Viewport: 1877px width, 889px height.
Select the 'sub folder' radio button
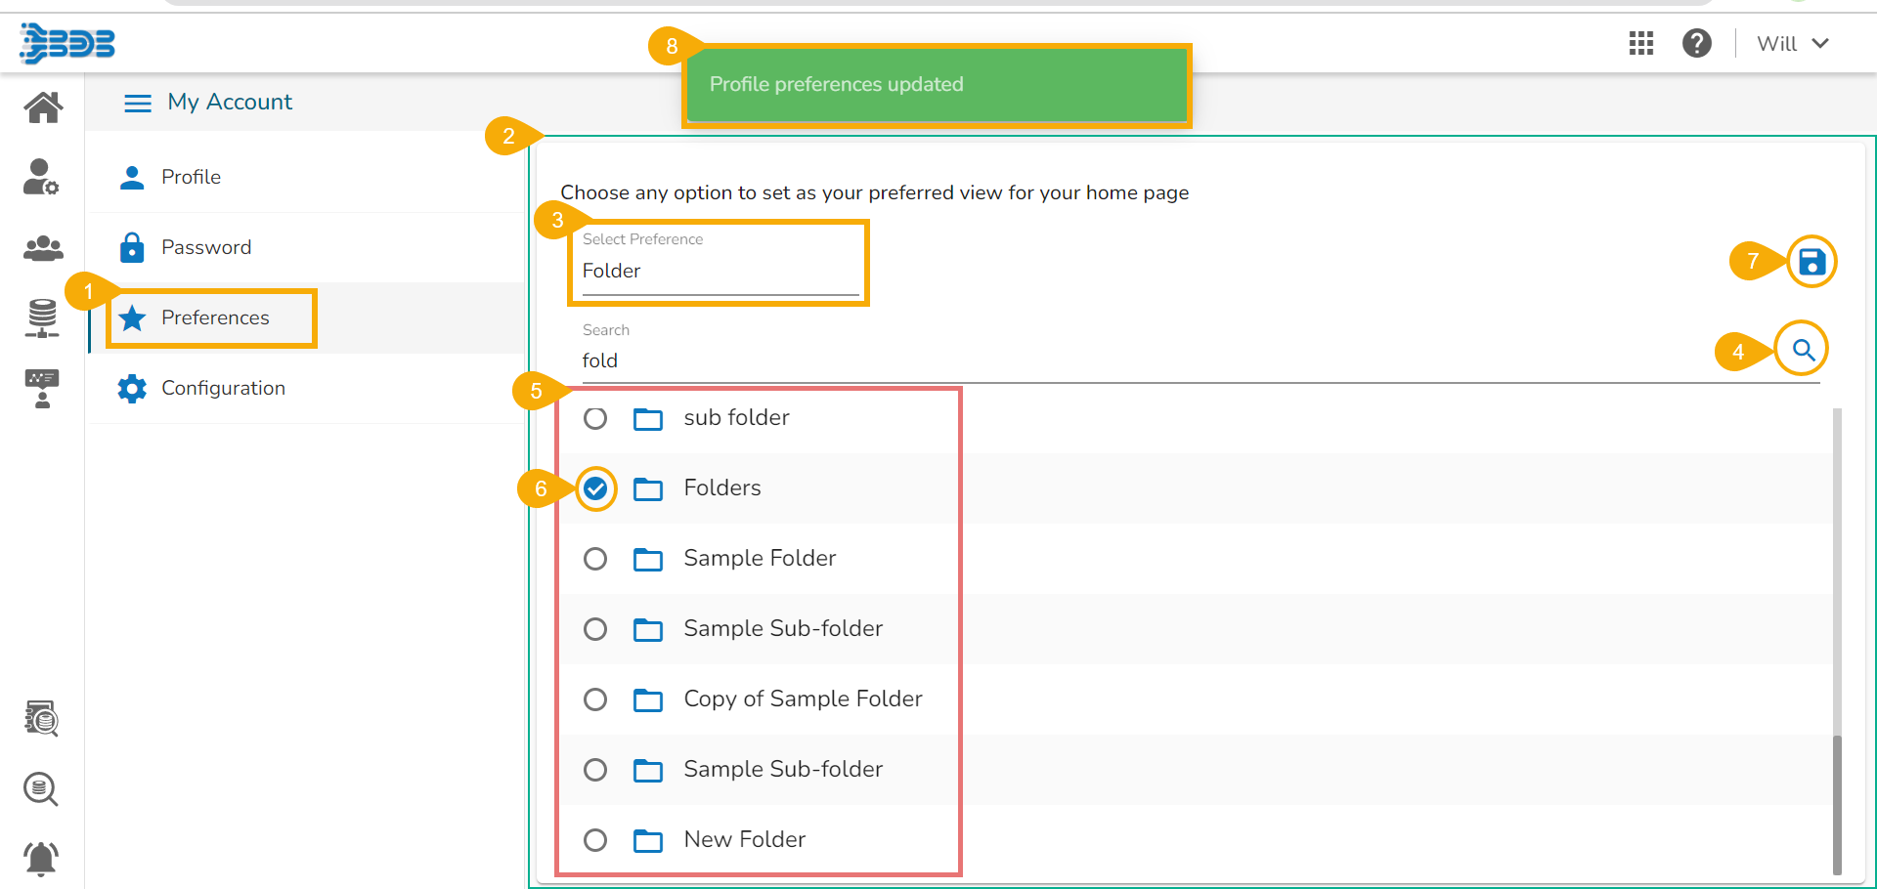(x=595, y=418)
